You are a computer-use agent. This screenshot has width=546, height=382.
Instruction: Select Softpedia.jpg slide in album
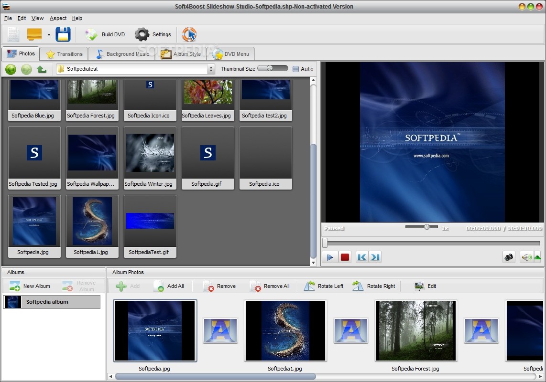tap(155, 330)
